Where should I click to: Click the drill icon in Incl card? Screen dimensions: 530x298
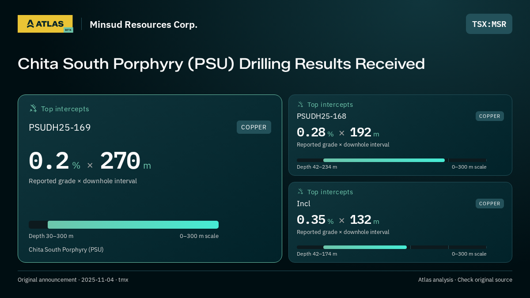[x=300, y=192]
